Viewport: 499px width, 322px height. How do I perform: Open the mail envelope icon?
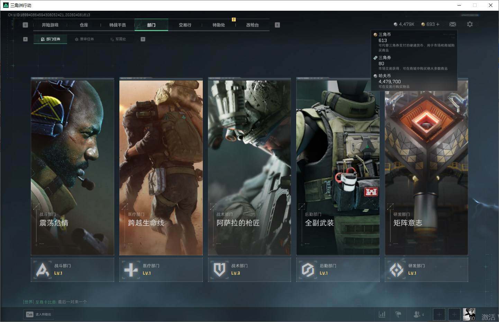click(453, 24)
